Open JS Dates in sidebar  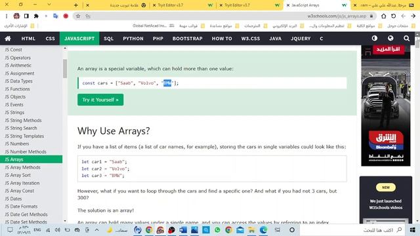click(x=13, y=199)
